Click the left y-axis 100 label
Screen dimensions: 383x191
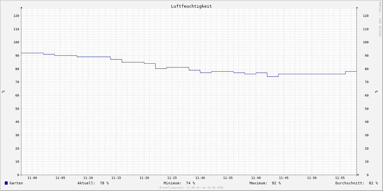coord(16,42)
